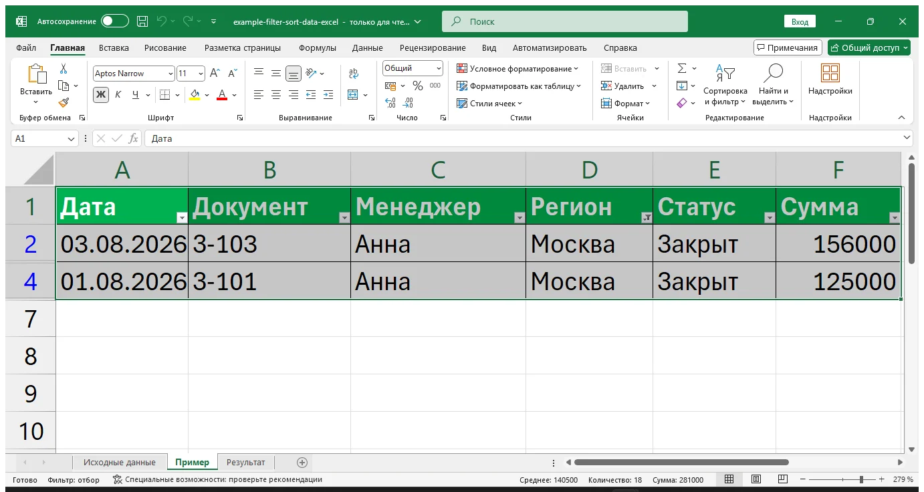Click the Fill down arrow icon
Viewport: 924px width, 492px height.
682,86
